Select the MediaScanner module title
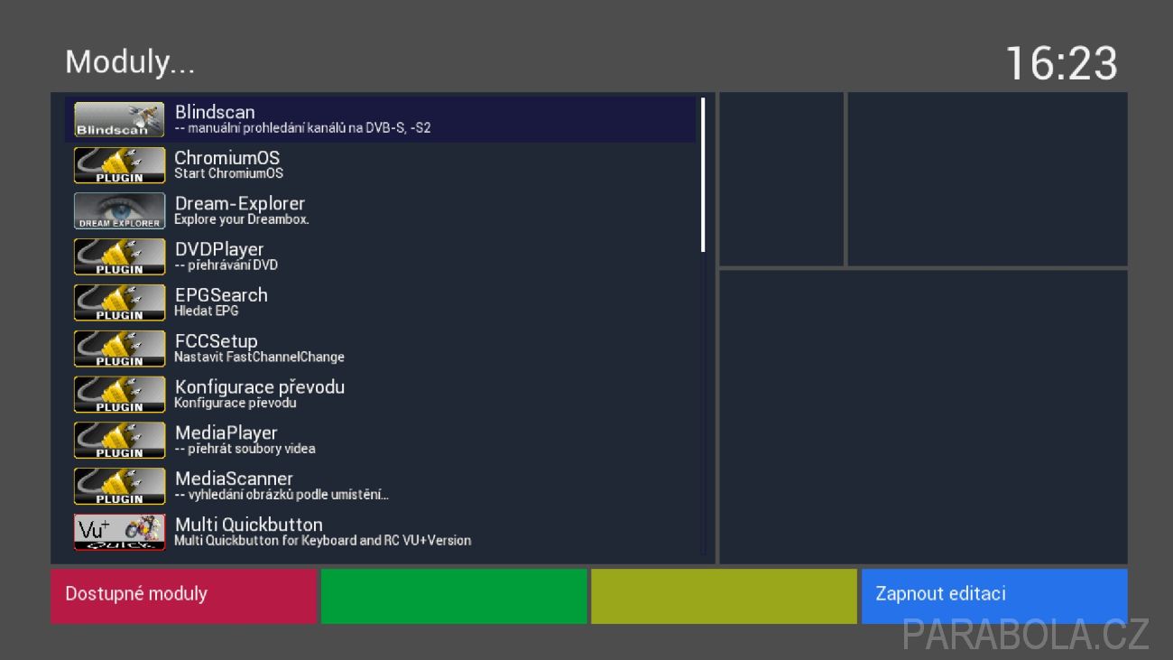Screen dimensions: 1173x660 pyautogui.click(x=234, y=479)
